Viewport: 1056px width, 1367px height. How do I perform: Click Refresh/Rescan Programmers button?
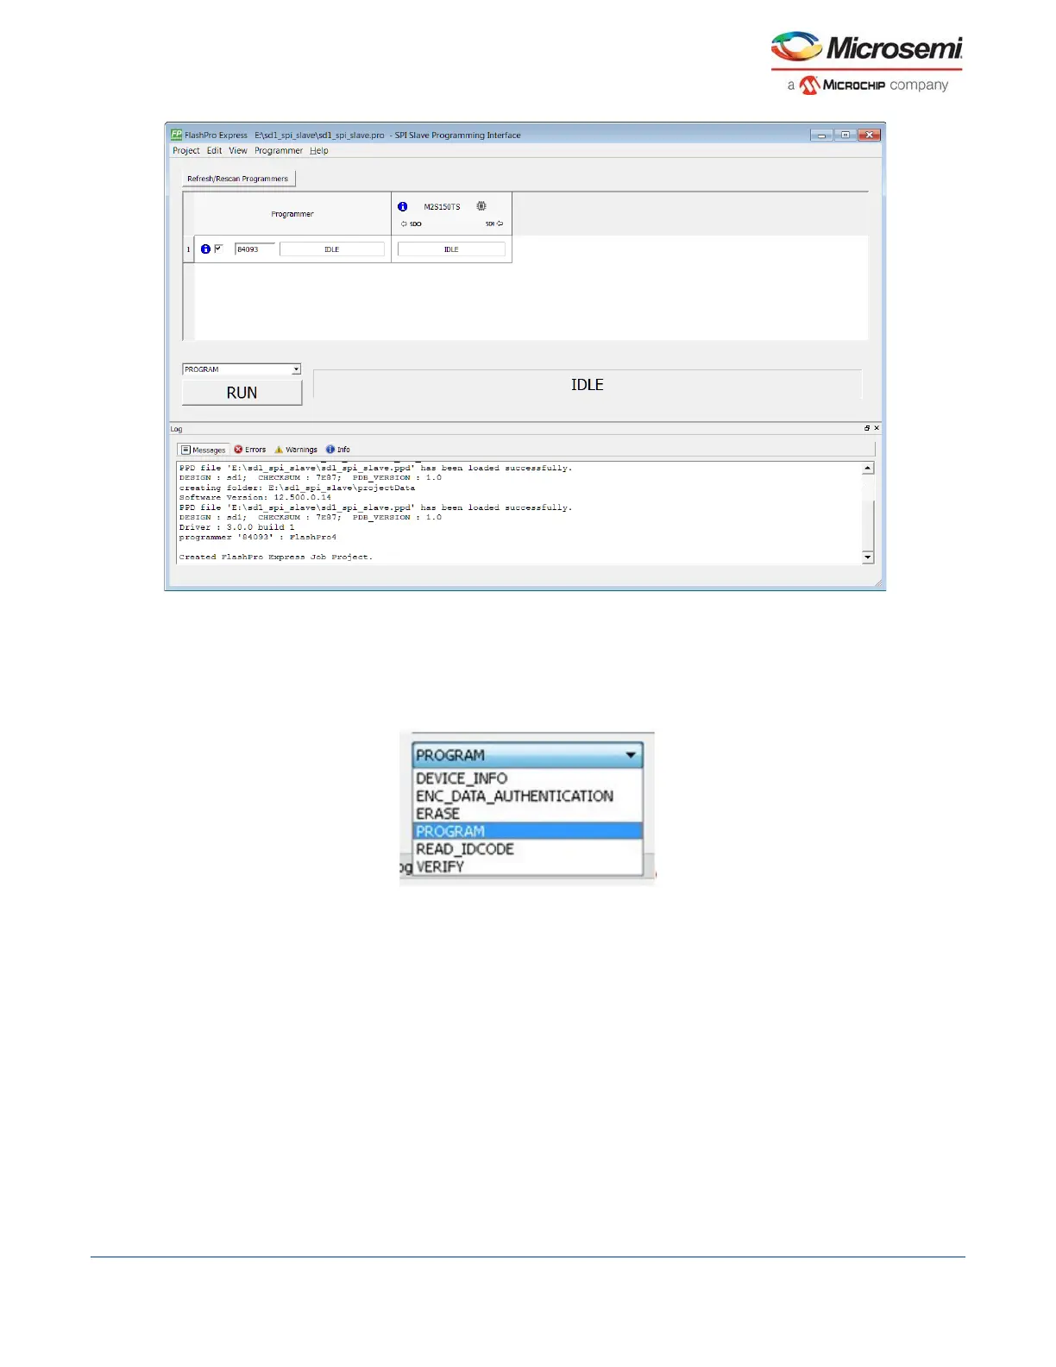pos(238,179)
